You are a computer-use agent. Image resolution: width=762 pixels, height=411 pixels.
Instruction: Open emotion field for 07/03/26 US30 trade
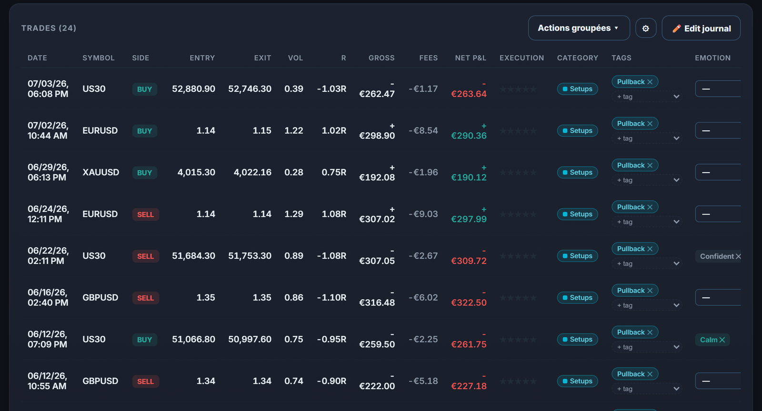pos(718,89)
